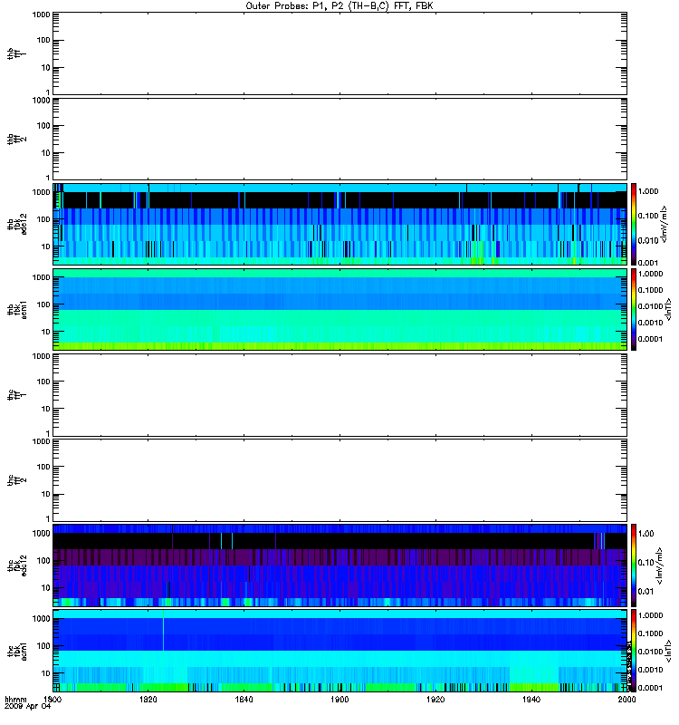679x725 pixels.
Task: Click the "hhmm" axis unit label
Action: tap(15, 700)
